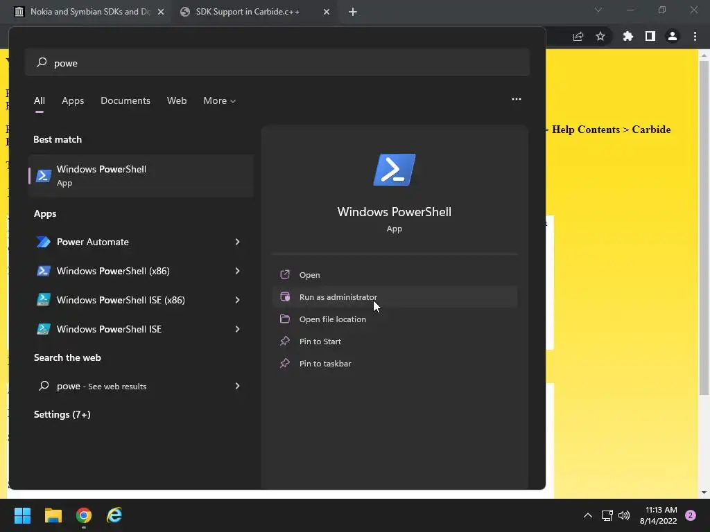The height and width of the screenshot is (532, 710).
Task: Toggle Chrome side panel icon
Action: (650, 36)
